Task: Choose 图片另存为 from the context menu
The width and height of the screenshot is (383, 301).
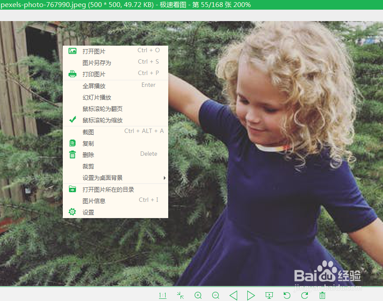Action: click(x=115, y=63)
